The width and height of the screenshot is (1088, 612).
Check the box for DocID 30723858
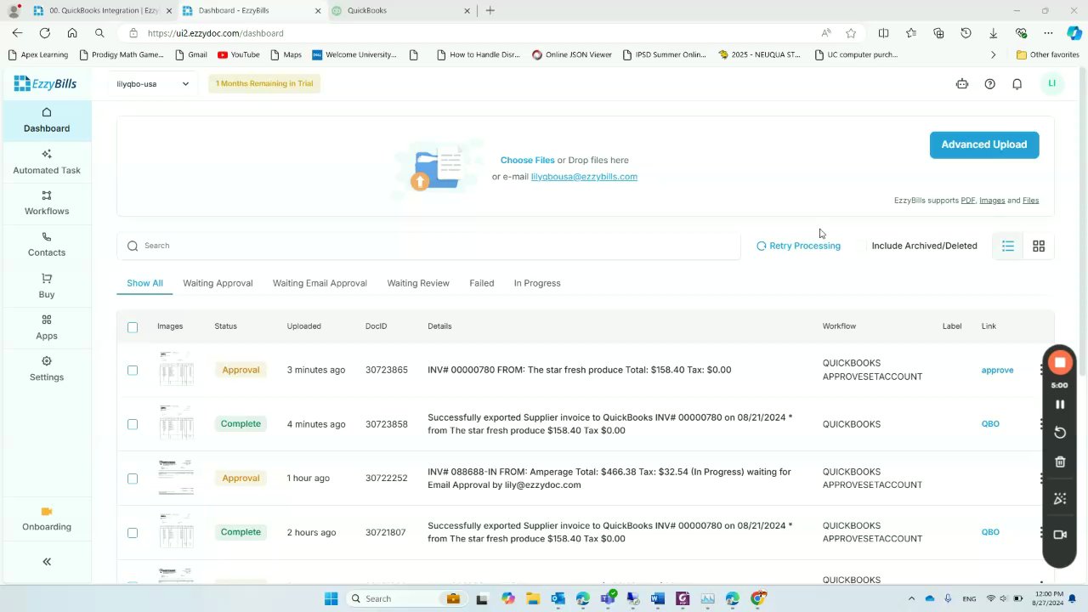tap(133, 424)
